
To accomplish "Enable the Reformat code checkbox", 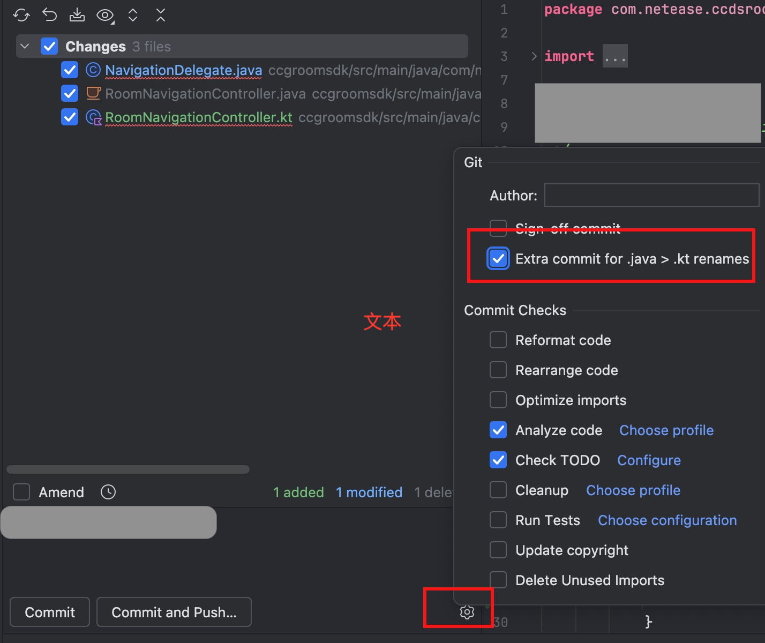I will (498, 340).
